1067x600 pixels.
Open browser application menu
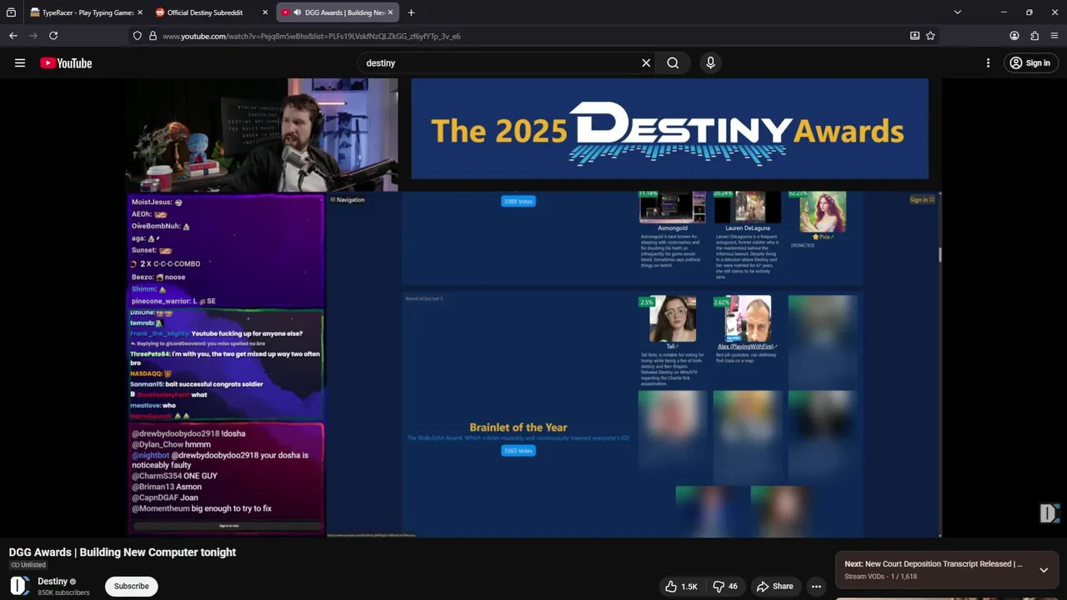(x=1054, y=36)
